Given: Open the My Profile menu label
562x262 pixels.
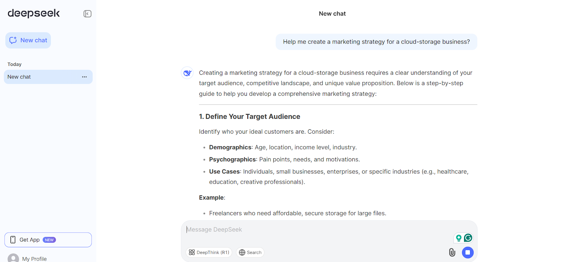Looking at the screenshot, I should [x=34, y=259].
